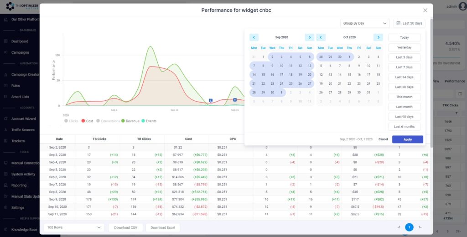Go to previous month in Oct 2020 calendar
Viewport: 467px width, 237px height.
[321, 37]
